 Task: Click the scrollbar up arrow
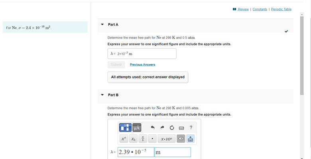302,14
